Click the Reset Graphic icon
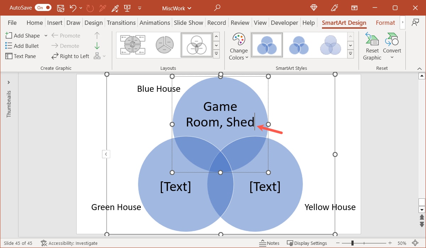 (x=372, y=45)
